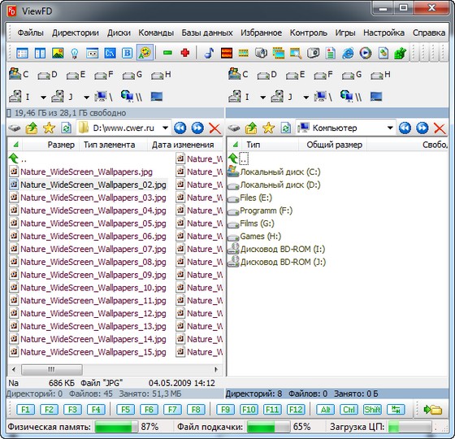Click the red plus icon in toolbar
Image resolution: width=455 pixels, height=439 pixels.
(185, 53)
